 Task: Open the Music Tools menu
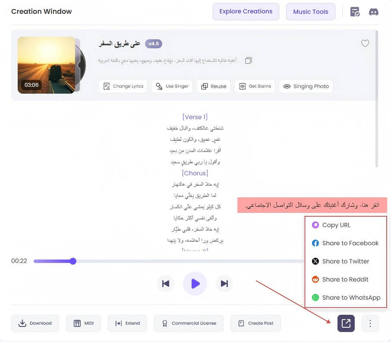tap(310, 12)
